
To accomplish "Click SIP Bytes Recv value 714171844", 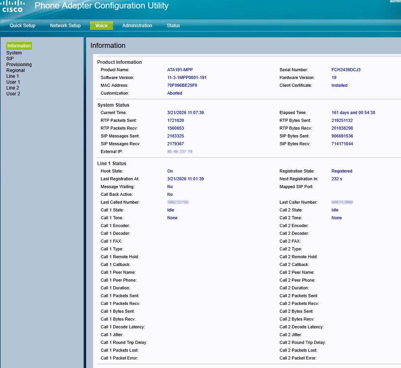I will 342,144.
